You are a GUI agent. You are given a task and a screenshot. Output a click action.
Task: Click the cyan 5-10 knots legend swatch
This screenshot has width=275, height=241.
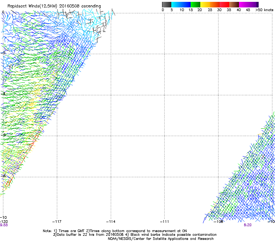(x=176, y=4)
